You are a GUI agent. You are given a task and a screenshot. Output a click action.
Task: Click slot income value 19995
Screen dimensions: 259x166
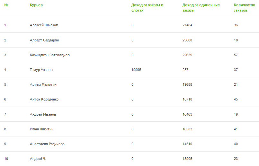click(x=137, y=70)
